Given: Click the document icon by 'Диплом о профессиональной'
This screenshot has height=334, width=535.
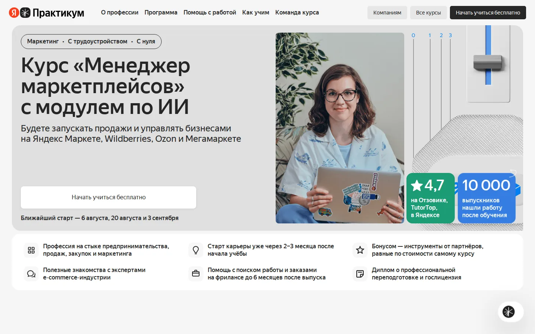Looking at the screenshot, I should (360, 274).
